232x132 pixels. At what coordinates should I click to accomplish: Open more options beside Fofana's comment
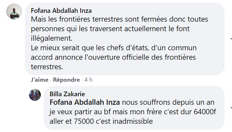tap(231, 39)
